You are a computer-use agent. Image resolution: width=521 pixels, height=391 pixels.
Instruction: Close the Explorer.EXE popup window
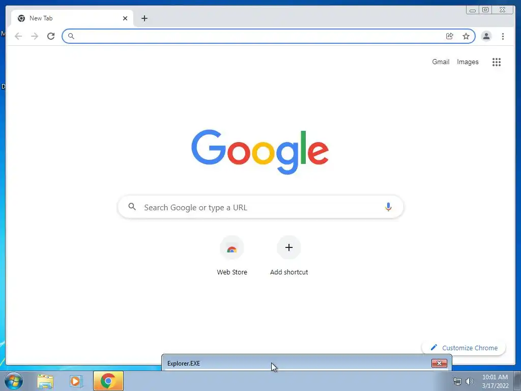pyautogui.click(x=439, y=363)
